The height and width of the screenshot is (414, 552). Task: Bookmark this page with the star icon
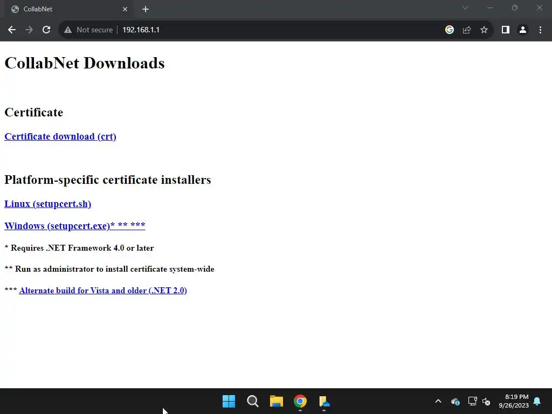(x=484, y=30)
